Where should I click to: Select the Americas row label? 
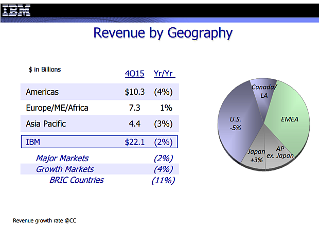(x=42, y=92)
